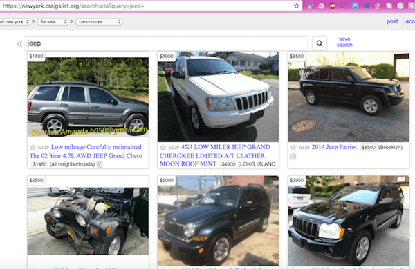Click the boxed $4900 price below Cherokee title
The width and height of the screenshot is (415, 269).
coord(228,164)
